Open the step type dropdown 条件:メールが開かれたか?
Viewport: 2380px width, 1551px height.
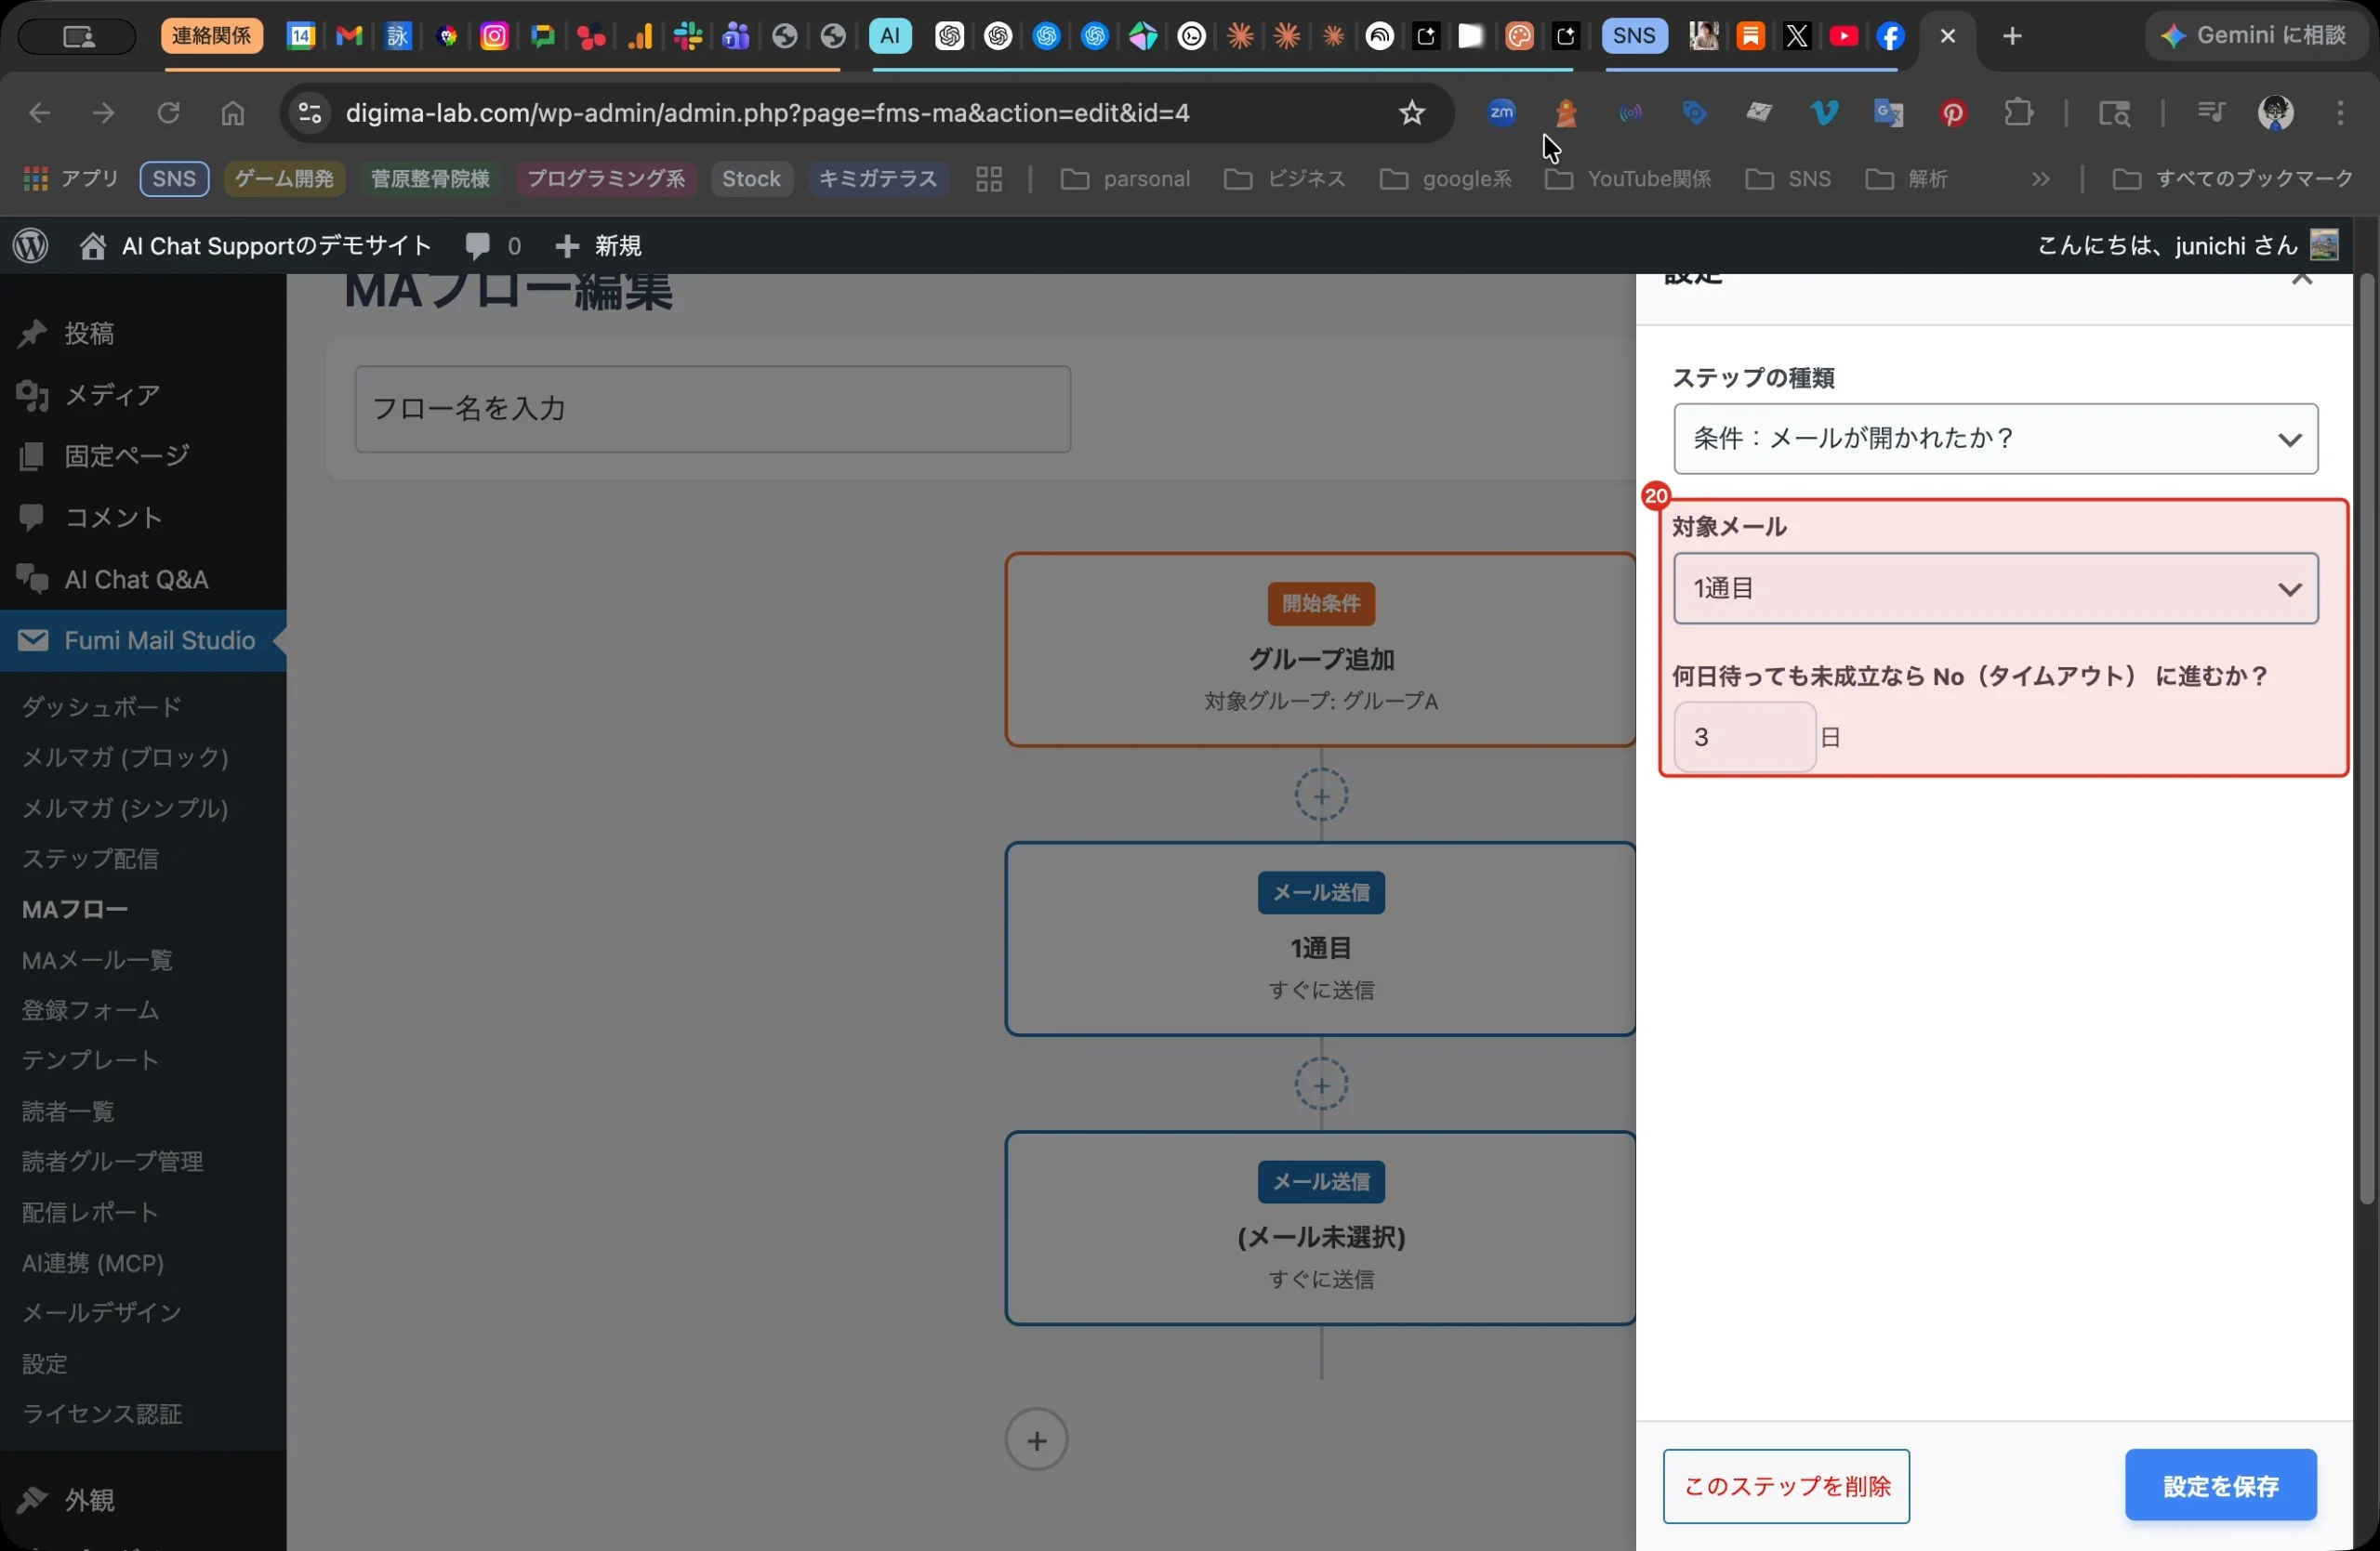tap(1995, 439)
